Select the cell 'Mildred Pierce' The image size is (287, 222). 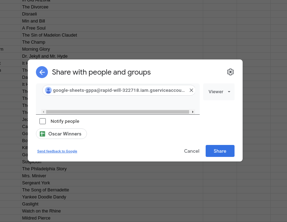(112, 218)
